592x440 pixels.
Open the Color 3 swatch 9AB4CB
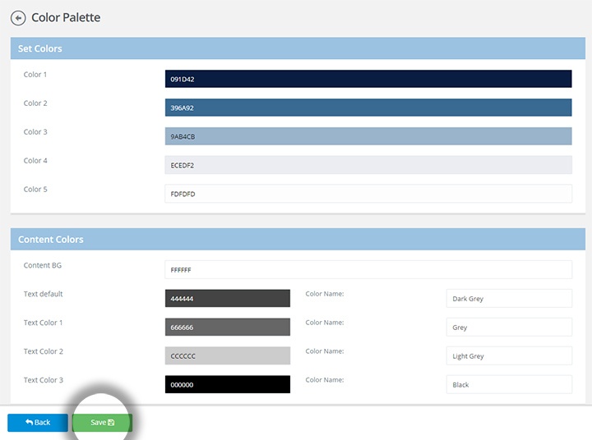pyautogui.click(x=368, y=136)
